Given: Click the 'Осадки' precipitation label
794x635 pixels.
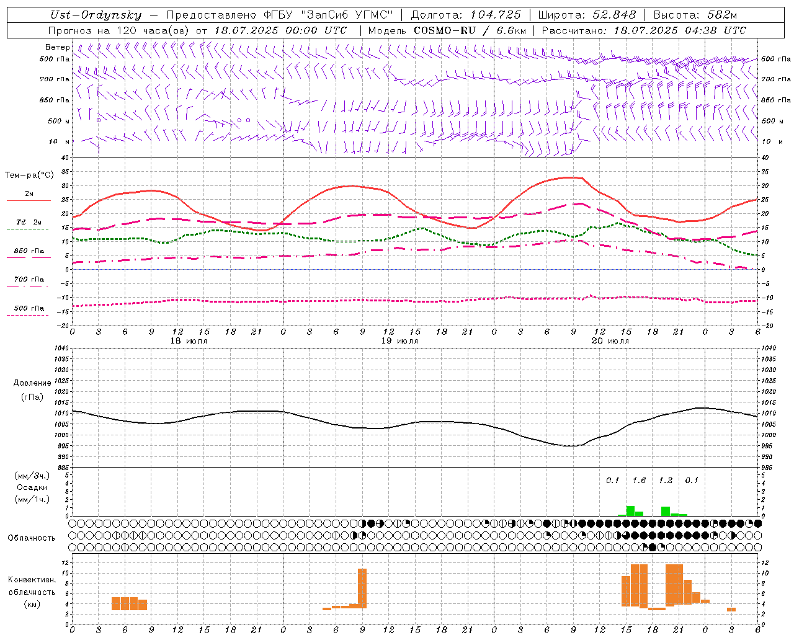Looking at the screenshot, I should point(32,487).
